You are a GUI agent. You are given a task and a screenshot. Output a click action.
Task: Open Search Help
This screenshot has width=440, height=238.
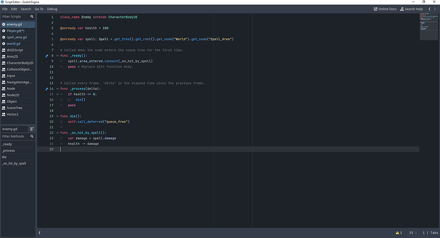click(411, 9)
